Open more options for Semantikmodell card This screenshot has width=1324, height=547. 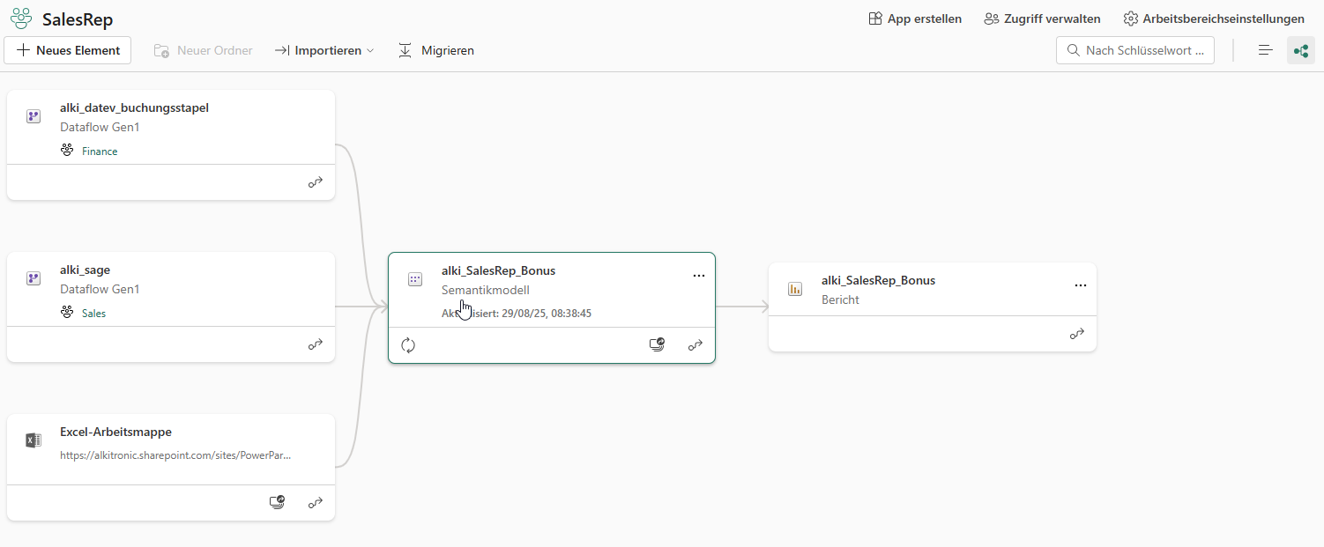[x=699, y=276]
